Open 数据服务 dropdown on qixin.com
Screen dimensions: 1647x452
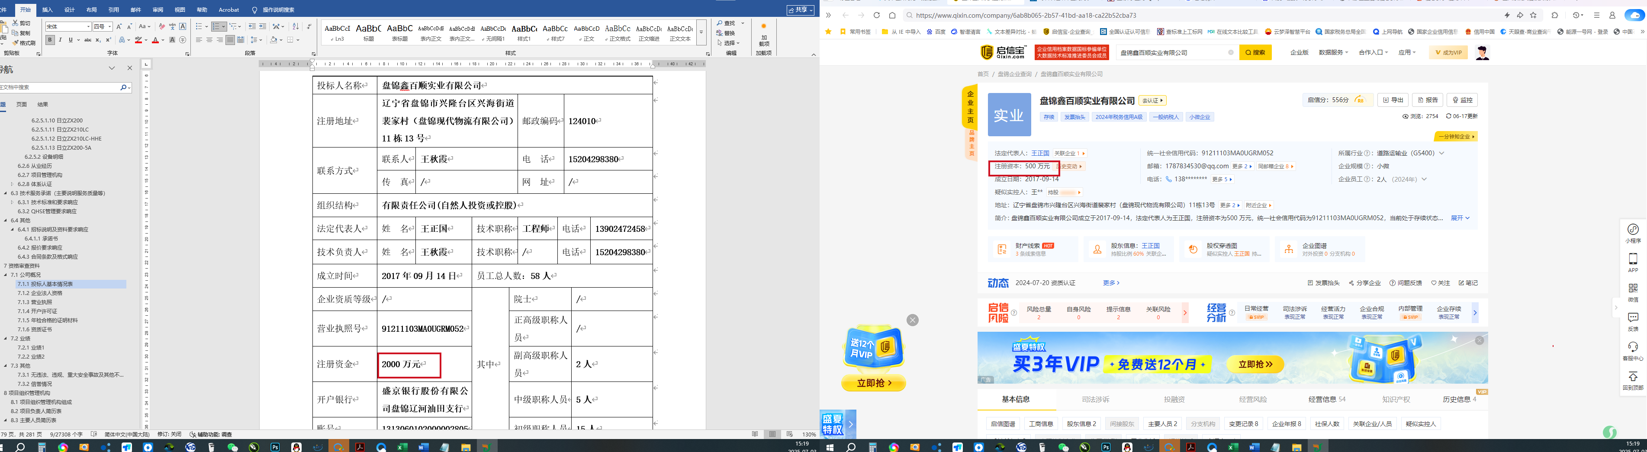(1333, 52)
